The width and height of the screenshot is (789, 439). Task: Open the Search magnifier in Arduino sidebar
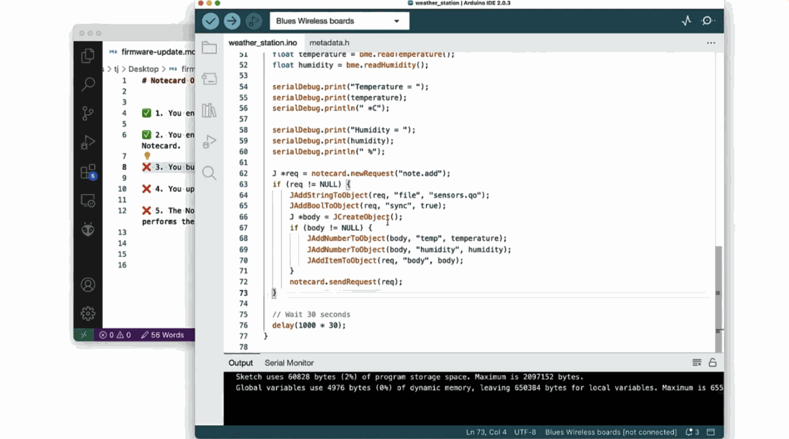[x=209, y=173]
